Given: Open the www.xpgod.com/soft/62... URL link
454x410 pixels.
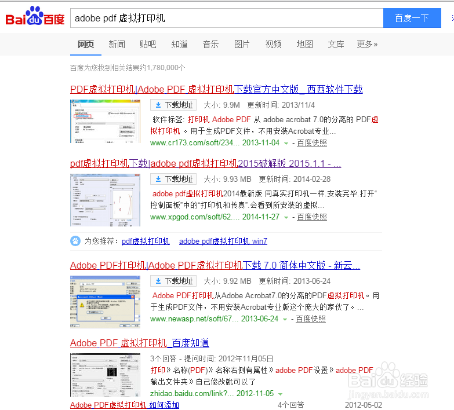Looking at the screenshot, I should point(195,217).
